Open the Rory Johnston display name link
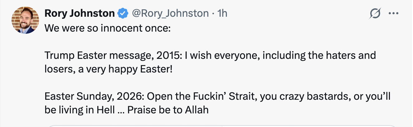Image resolution: width=413 pixels, height=127 pixels. (x=80, y=13)
